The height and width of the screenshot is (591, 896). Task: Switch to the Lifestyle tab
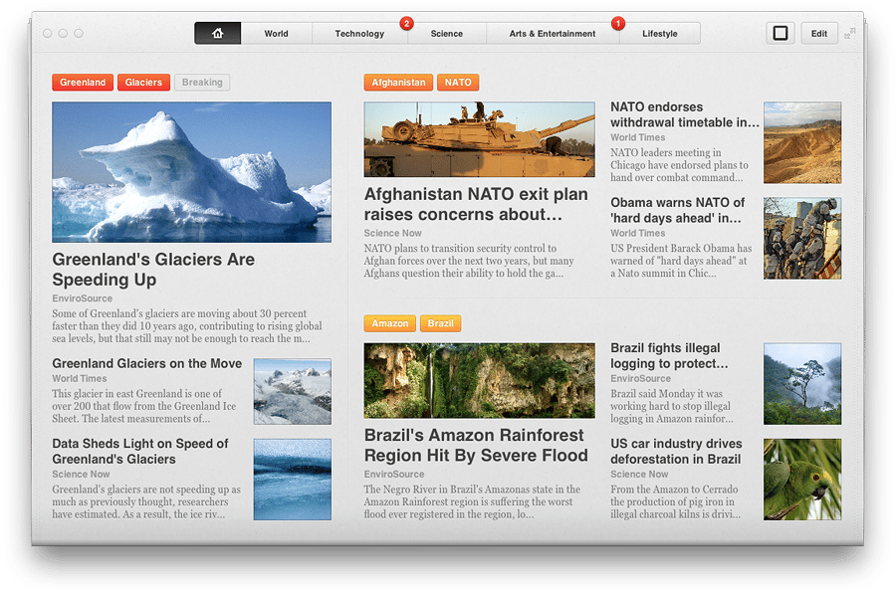659,34
